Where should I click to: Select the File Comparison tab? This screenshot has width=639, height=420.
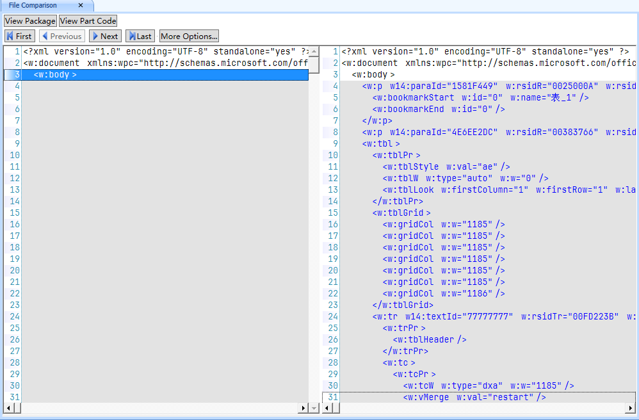pyautogui.click(x=33, y=6)
